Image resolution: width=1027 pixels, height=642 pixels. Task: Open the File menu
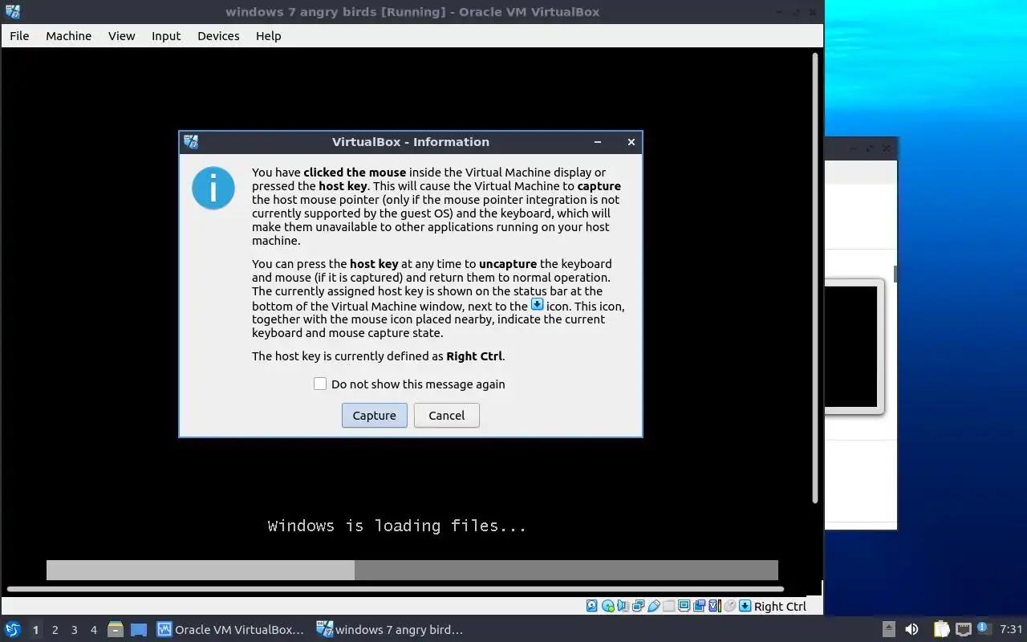coord(19,35)
